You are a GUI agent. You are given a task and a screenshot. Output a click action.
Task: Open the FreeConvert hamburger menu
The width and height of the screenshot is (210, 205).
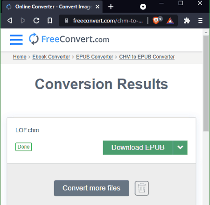tap(16, 40)
